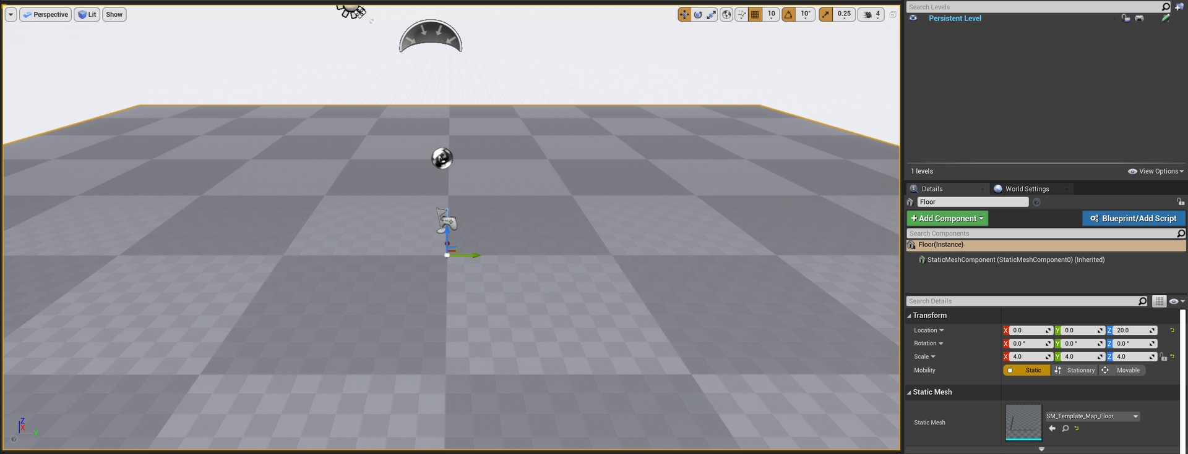
Task: Open camera speed 4 dropdown
Action: pyautogui.click(x=871, y=14)
